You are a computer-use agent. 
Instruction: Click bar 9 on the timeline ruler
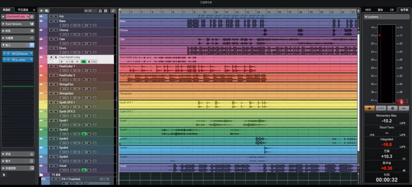tap(204, 12)
